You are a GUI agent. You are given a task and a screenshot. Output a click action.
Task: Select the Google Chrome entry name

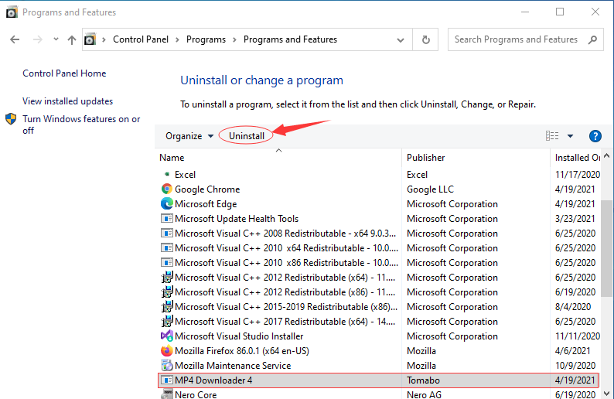tap(207, 189)
